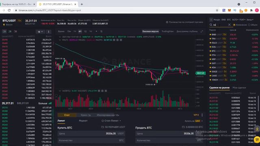This screenshot has height=146, width=260.
Task: Select the Изменение radio option
Action: coord(234,25)
